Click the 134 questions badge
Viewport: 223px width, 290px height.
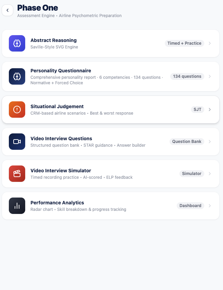point(187,76)
